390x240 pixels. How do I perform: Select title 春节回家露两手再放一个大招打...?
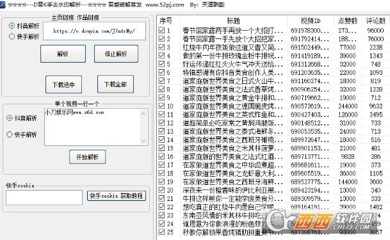tap(233, 31)
